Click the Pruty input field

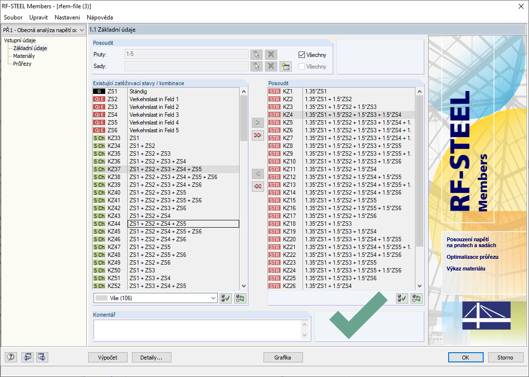tap(186, 54)
